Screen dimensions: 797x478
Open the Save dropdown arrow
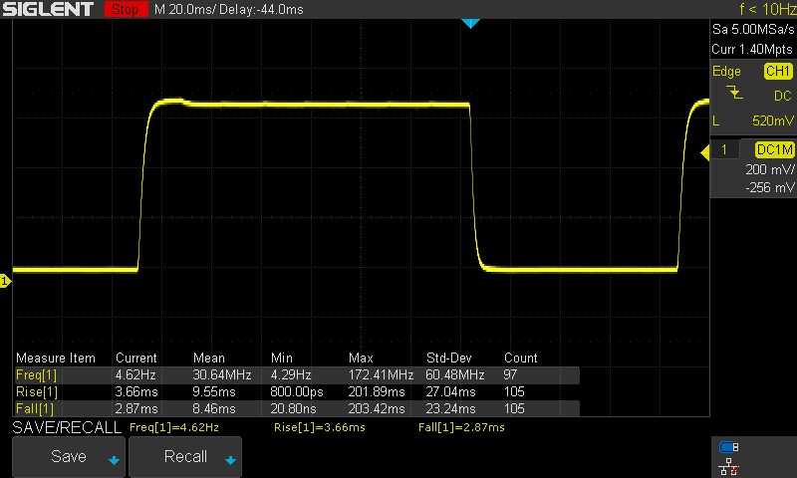tap(114, 460)
